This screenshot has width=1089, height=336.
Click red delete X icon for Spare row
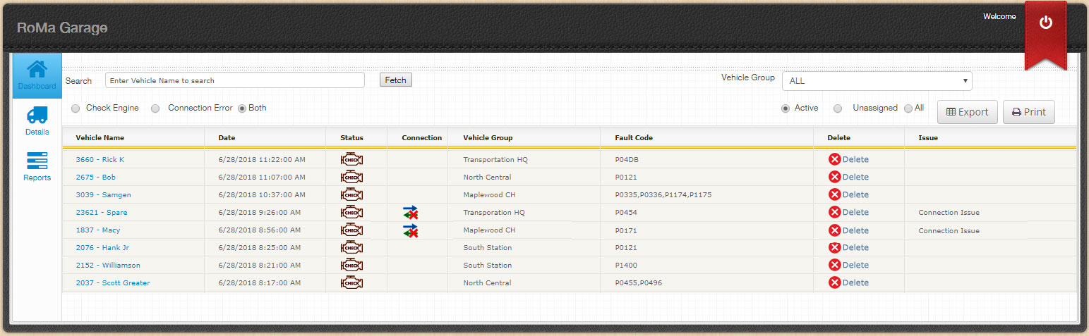(834, 212)
